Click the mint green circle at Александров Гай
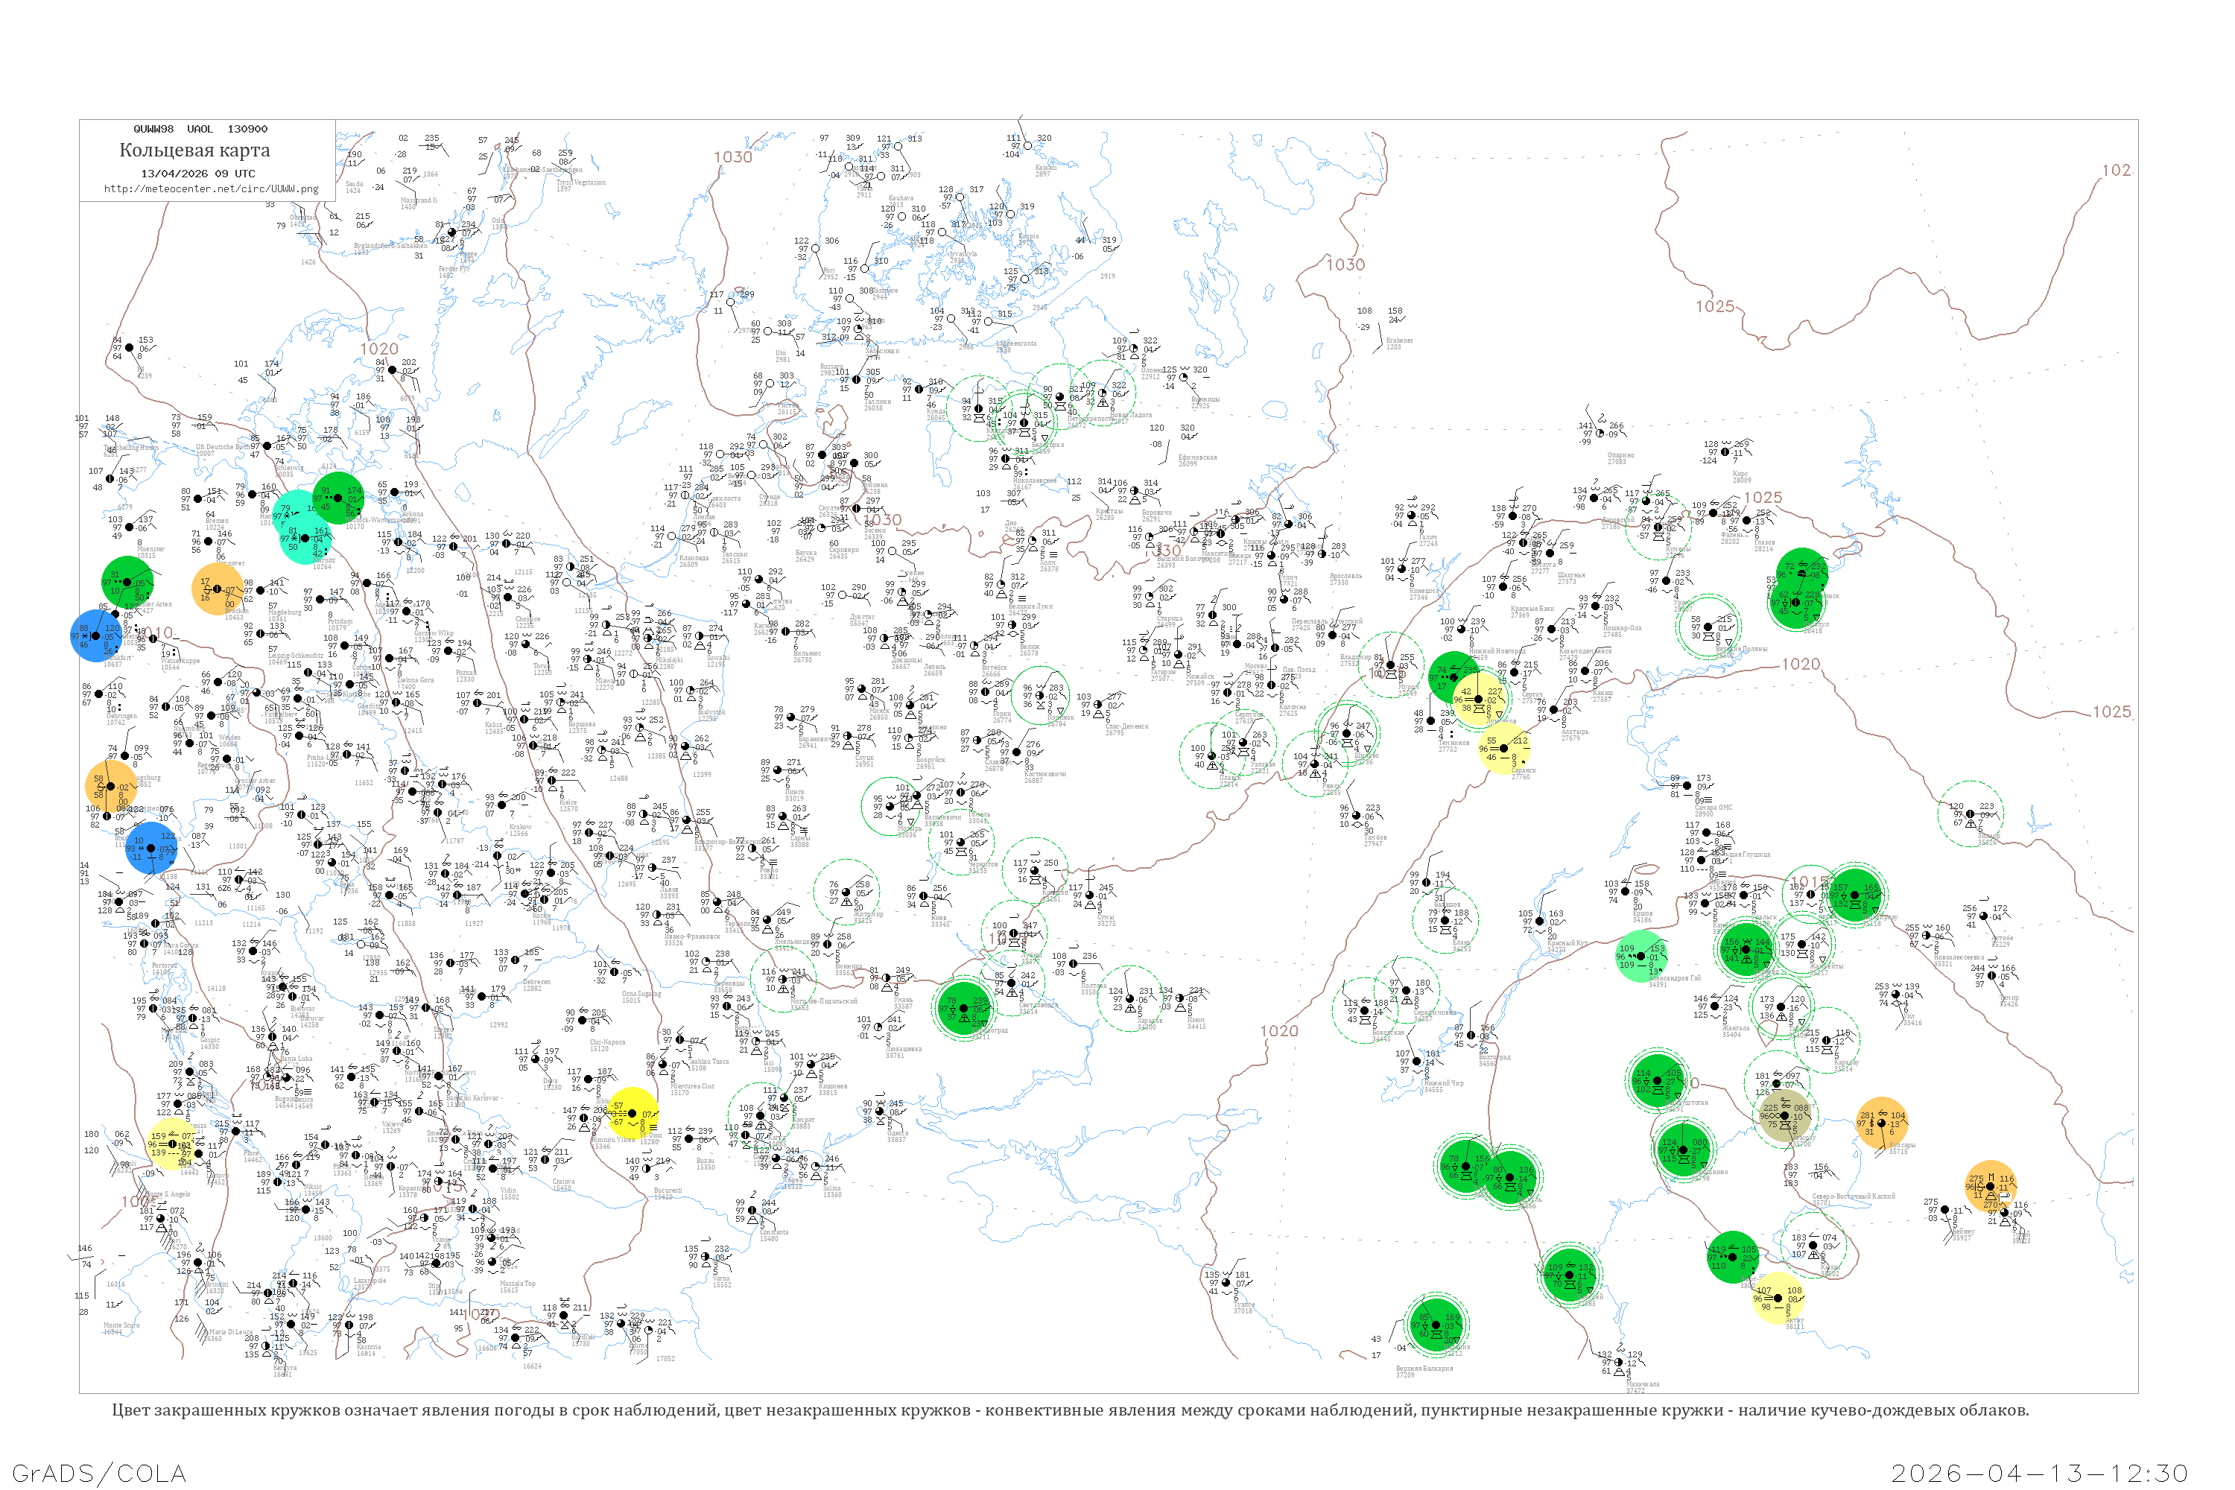The width and height of the screenshot is (2235, 1490). click(1642, 956)
